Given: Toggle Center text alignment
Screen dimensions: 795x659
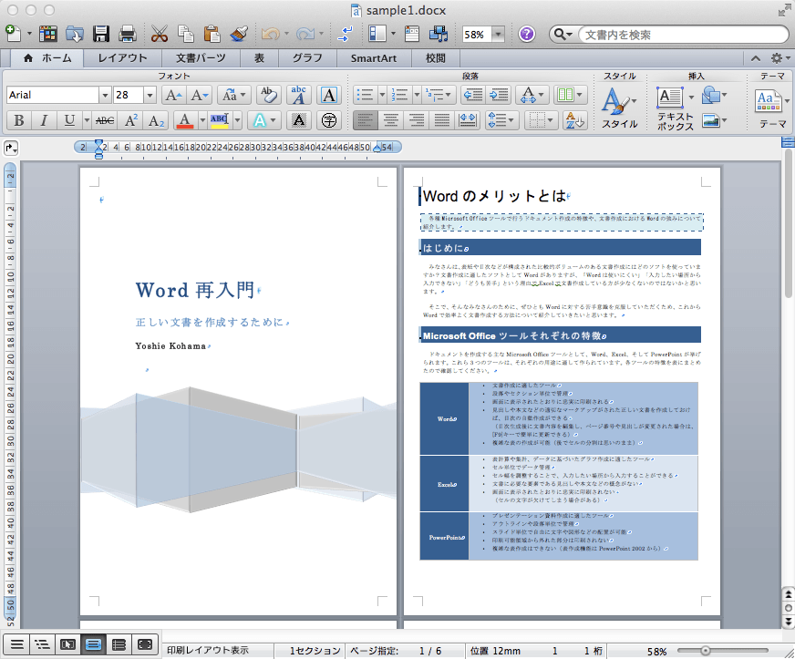Looking at the screenshot, I should click(x=391, y=120).
